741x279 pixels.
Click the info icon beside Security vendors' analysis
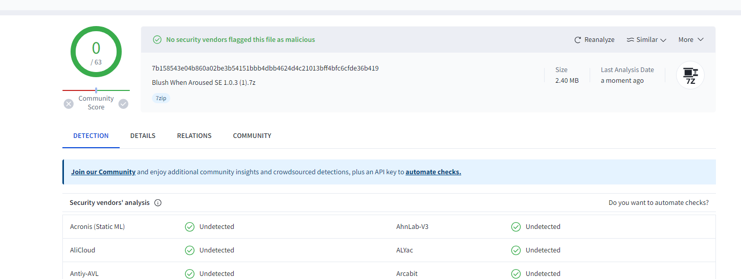pos(158,203)
